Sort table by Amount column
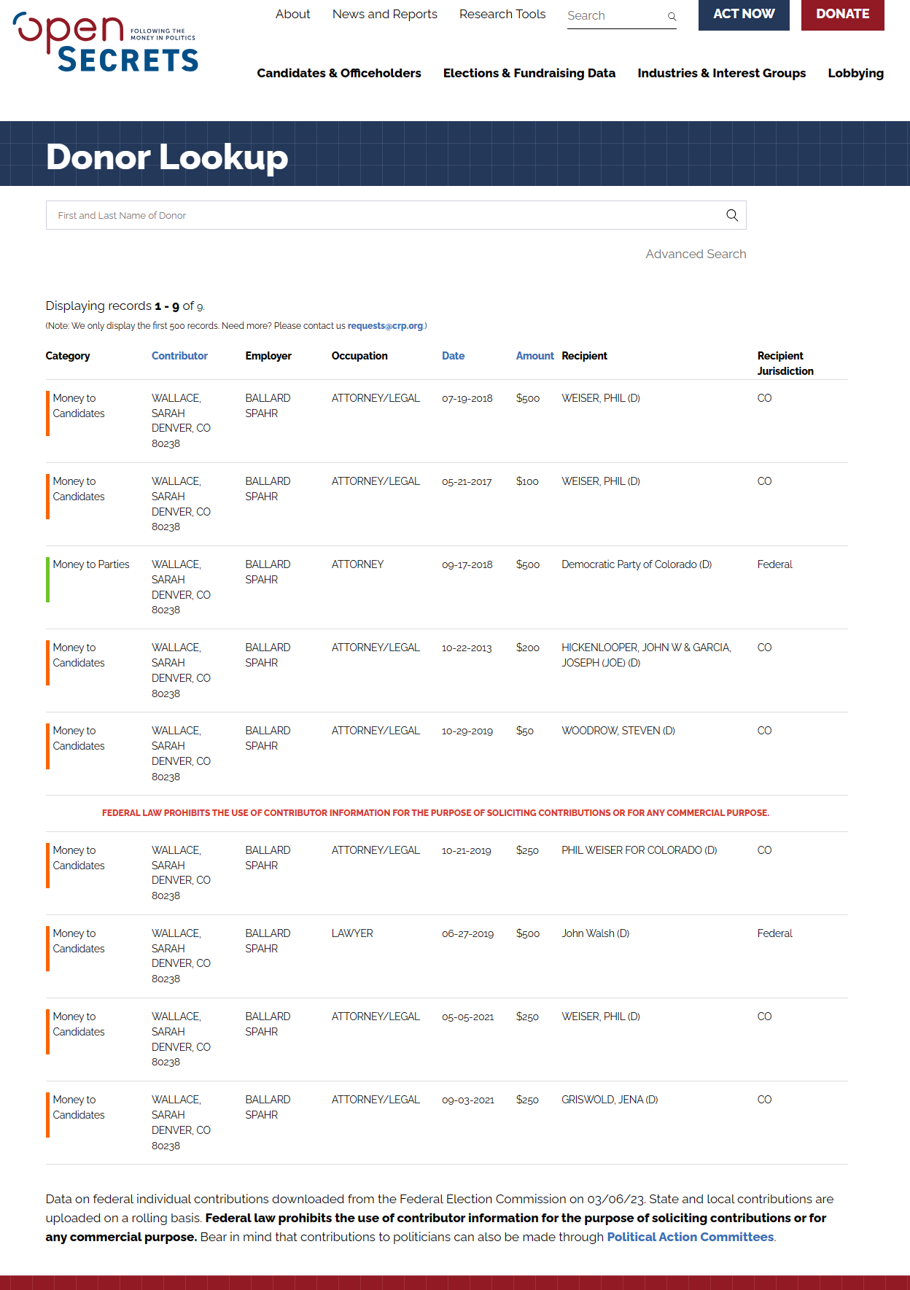This screenshot has width=910, height=1290. click(x=535, y=356)
